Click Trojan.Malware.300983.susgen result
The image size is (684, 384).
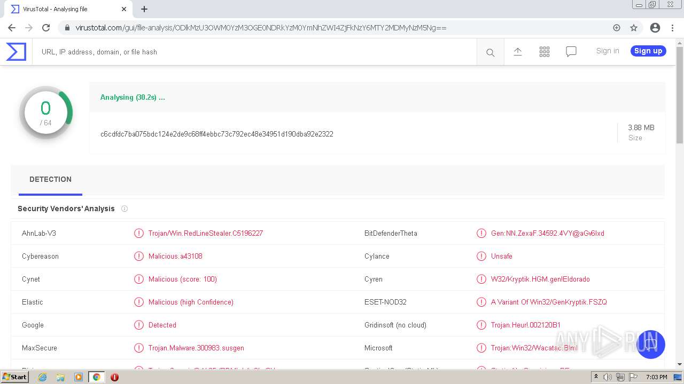[x=196, y=348]
